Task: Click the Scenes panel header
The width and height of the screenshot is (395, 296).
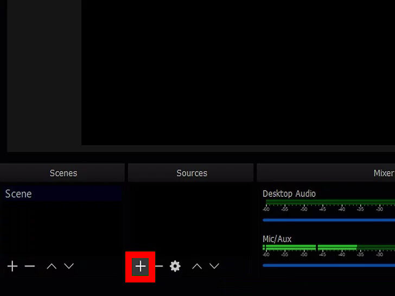Action: click(x=63, y=173)
